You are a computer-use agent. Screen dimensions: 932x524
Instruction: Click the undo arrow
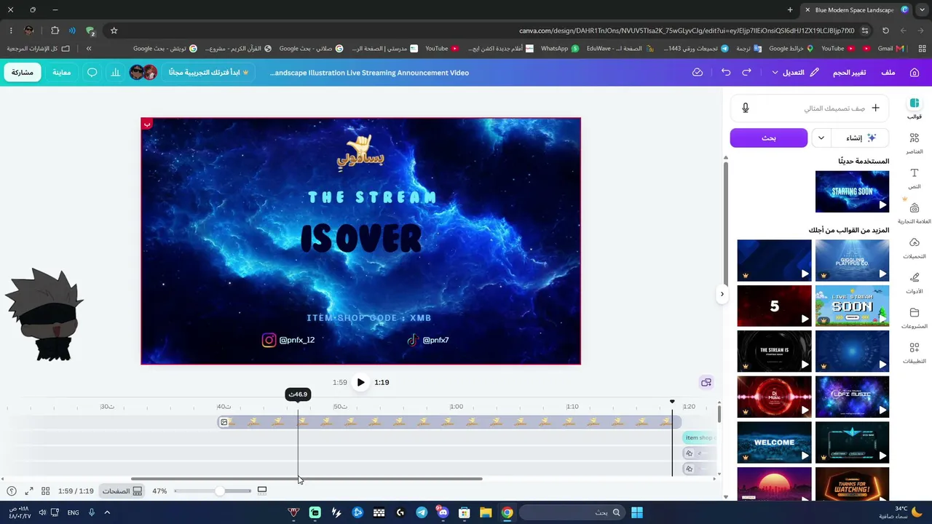[x=726, y=73]
